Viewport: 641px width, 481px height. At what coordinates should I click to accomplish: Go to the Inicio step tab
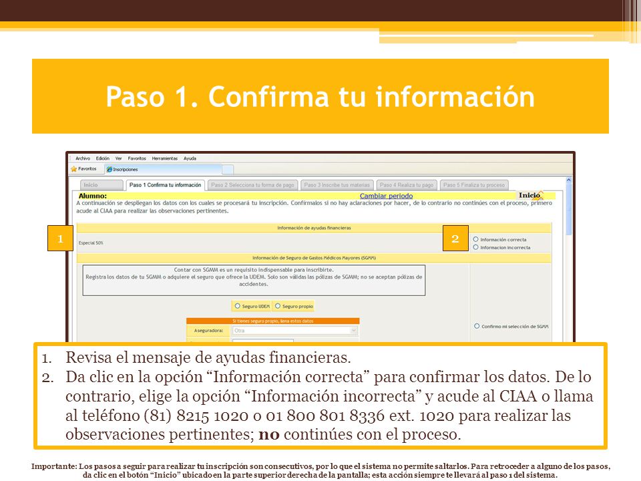point(101,185)
